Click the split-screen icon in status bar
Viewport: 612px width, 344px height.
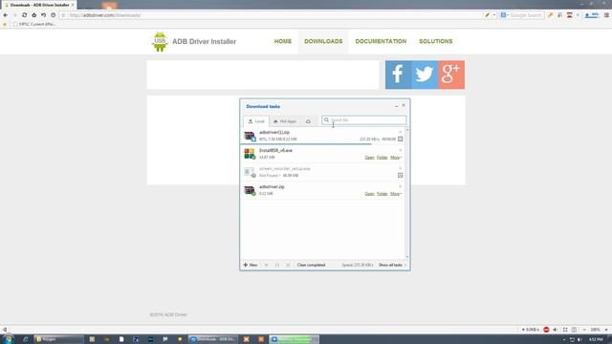[574, 330]
